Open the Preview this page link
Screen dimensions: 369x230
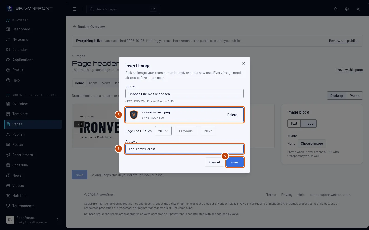coord(349,70)
